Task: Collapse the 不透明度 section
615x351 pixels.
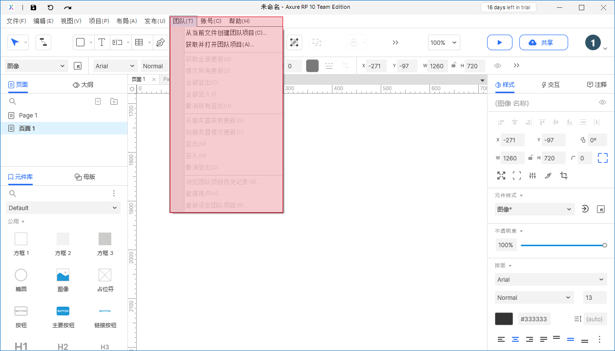Action: pos(509,231)
